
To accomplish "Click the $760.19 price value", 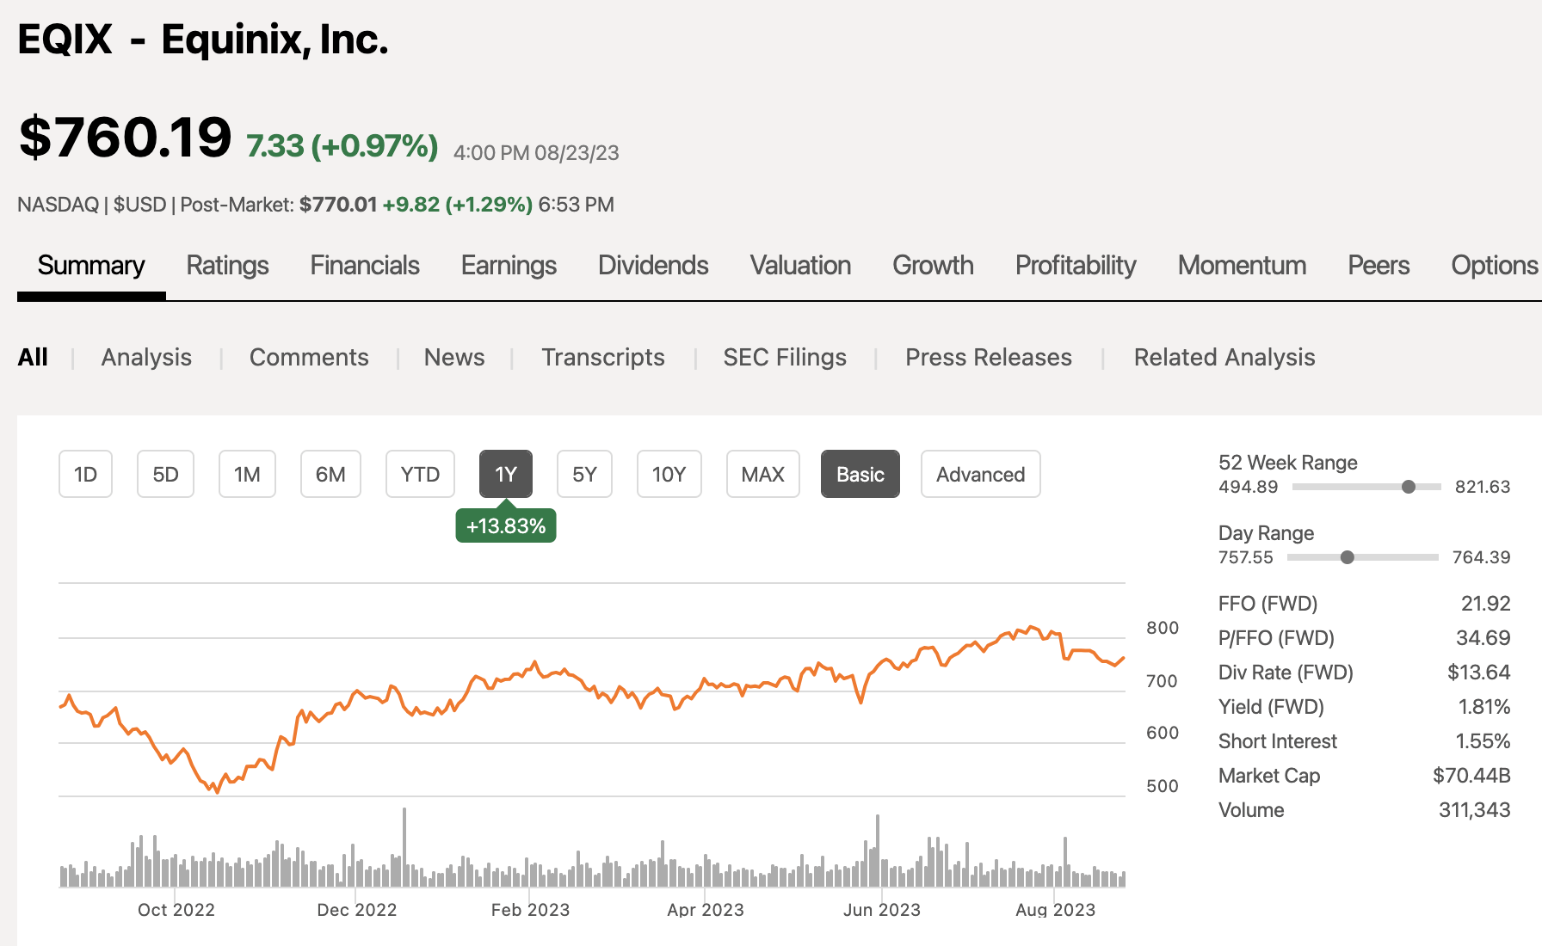I will click(x=126, y=137).
